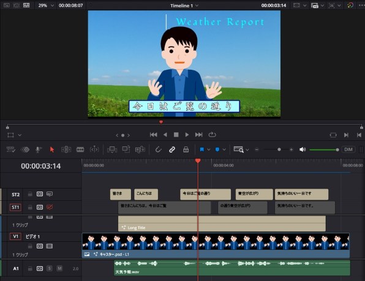Click the 00:00:03:14 viewer timecode field
The image size is (365, 281).
tap(274, 6)
